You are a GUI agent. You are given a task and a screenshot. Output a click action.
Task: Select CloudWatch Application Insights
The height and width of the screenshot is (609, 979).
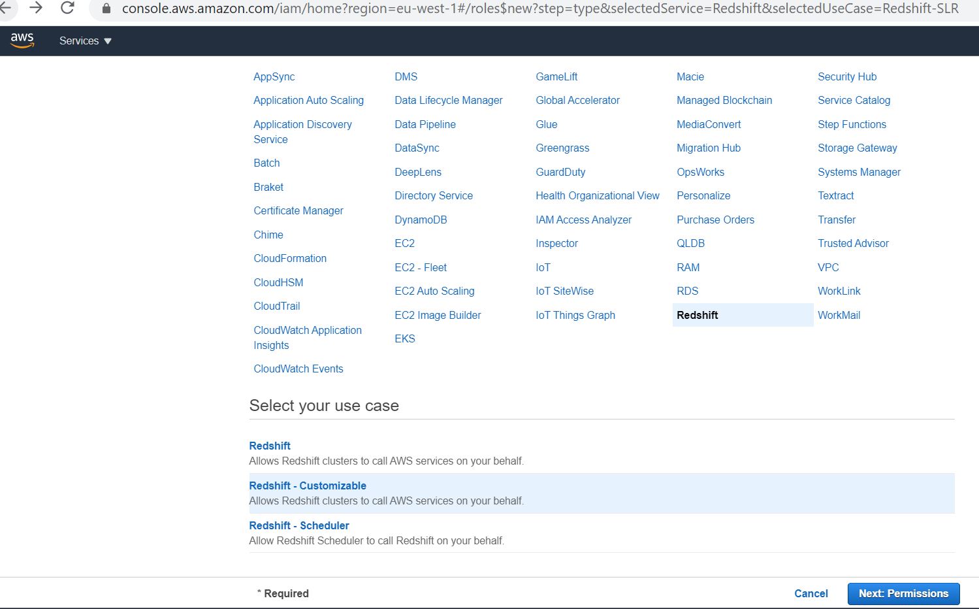(x=308, y=337)
